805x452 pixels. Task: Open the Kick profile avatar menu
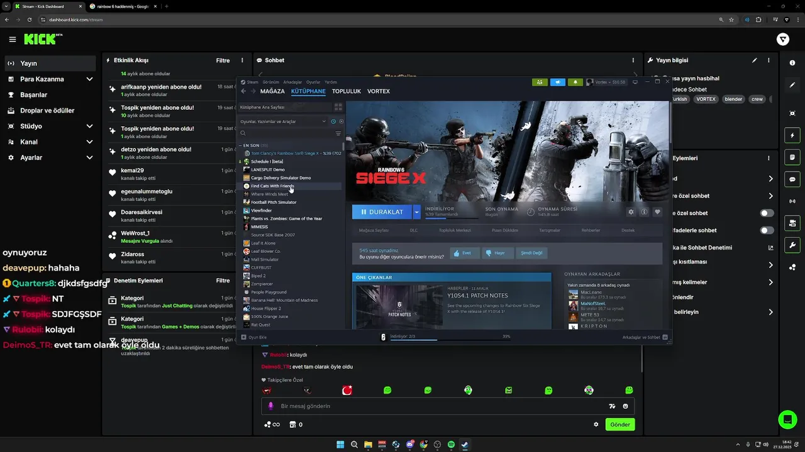783,40
